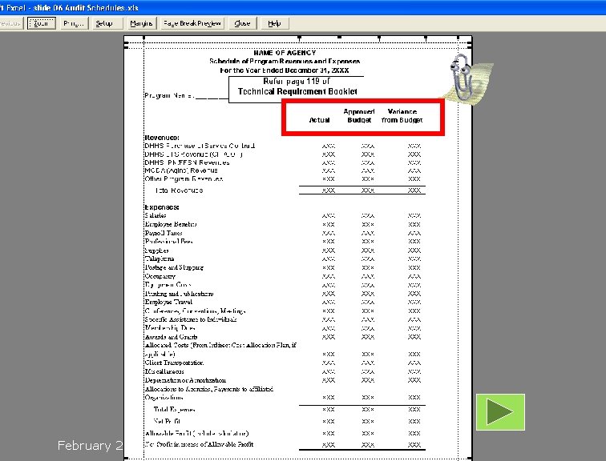Image resolution: width=606 pixels, height=461 pixels.
Task: Click the 'Approved Budget' column header
Action: tap(359, 116)
